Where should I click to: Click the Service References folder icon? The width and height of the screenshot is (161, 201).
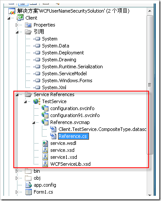click(x=28, y=94)
